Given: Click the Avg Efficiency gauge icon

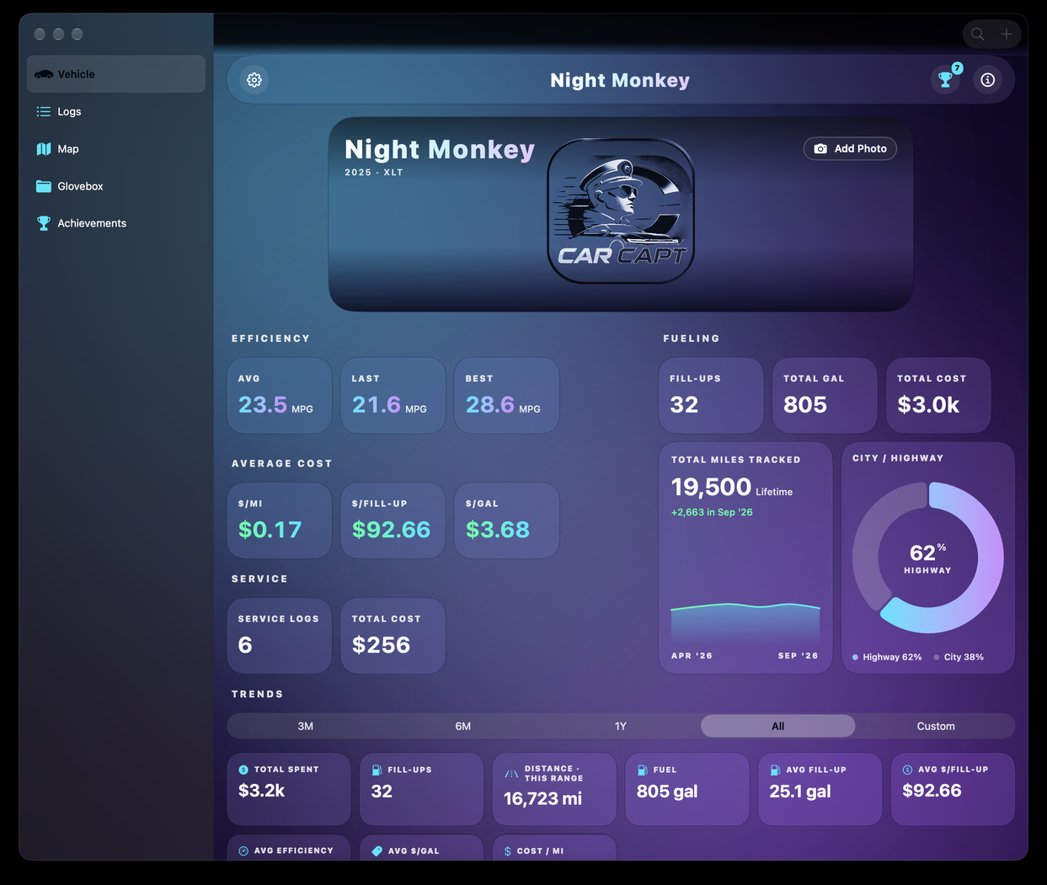Looking at the screenshot, I should (x=243, y=850).
